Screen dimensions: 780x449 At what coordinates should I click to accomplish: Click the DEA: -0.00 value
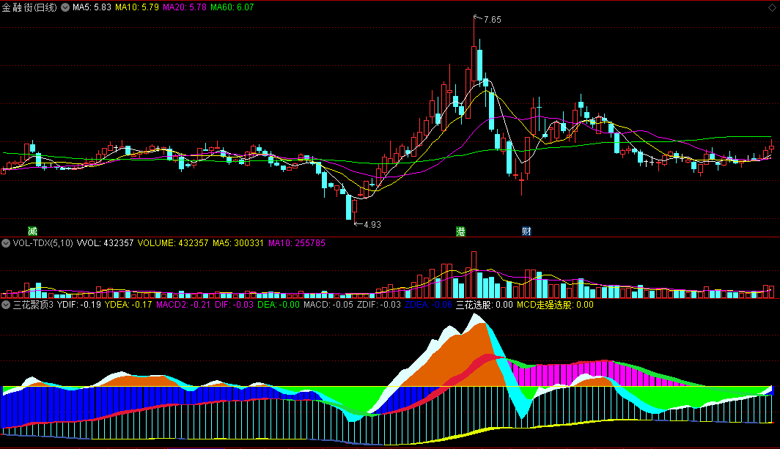point(279,305)
